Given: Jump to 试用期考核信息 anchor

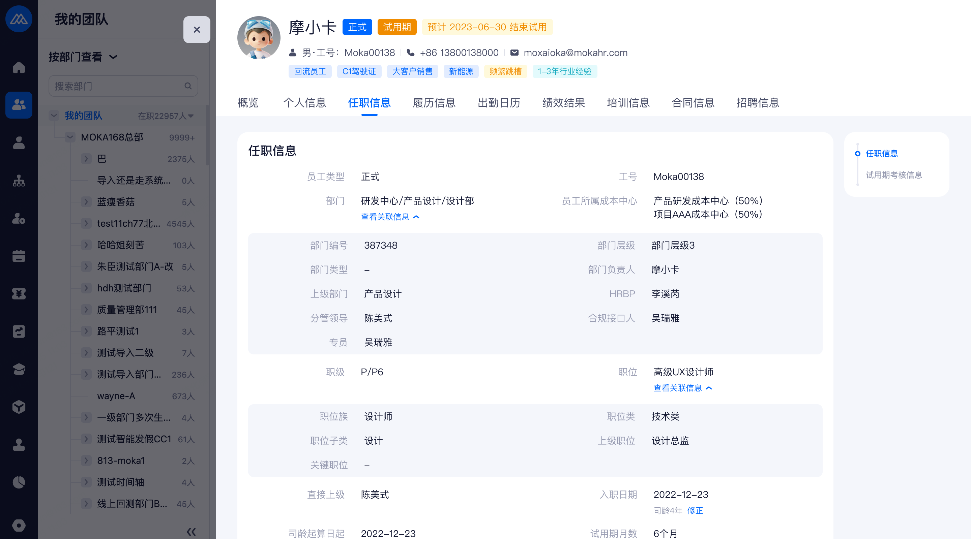Looking at the screenshot, I should point(894,175).
